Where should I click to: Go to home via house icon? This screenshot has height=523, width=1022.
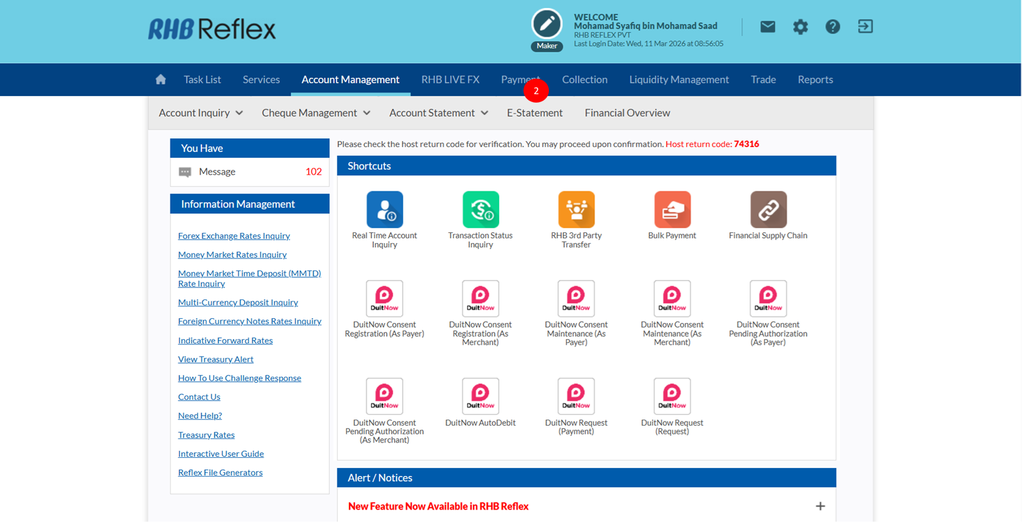point(160,79)
